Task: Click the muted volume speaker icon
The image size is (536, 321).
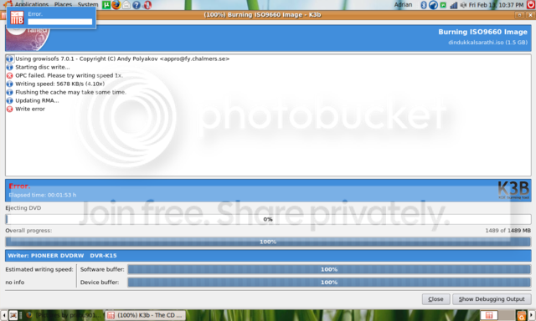Action: pos(463,5)
